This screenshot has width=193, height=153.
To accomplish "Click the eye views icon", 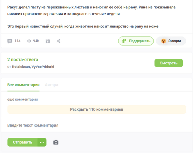I will click(x=29, y=41).
